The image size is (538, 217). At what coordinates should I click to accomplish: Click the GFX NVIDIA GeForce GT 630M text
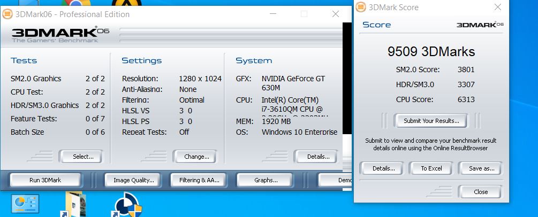293,83
